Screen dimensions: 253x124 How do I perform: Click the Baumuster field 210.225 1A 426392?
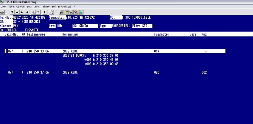(80, 17)
